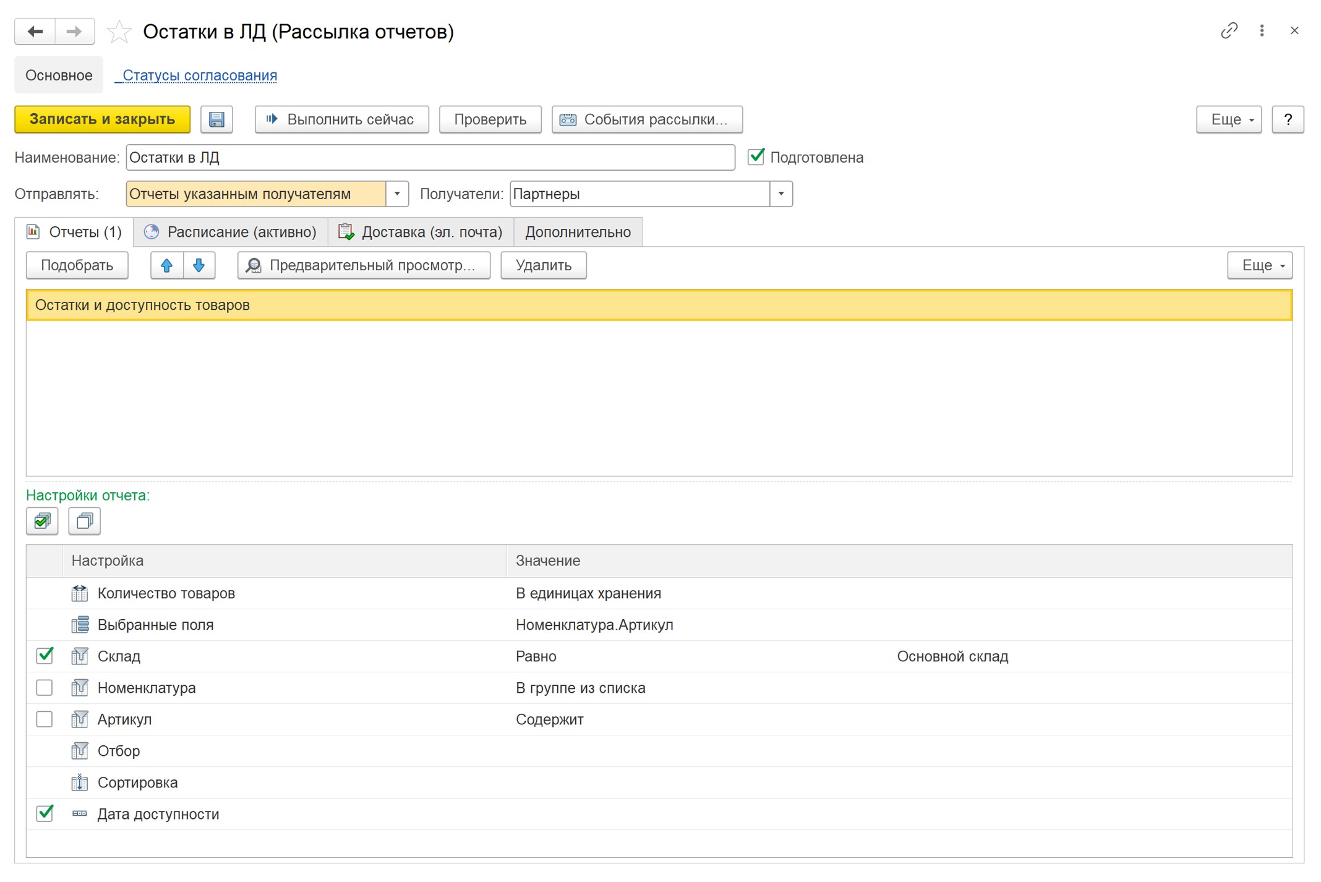Enable the Номенклатура filter checkbox
This screenshot has width=1321, height=882.
(45, 688)
